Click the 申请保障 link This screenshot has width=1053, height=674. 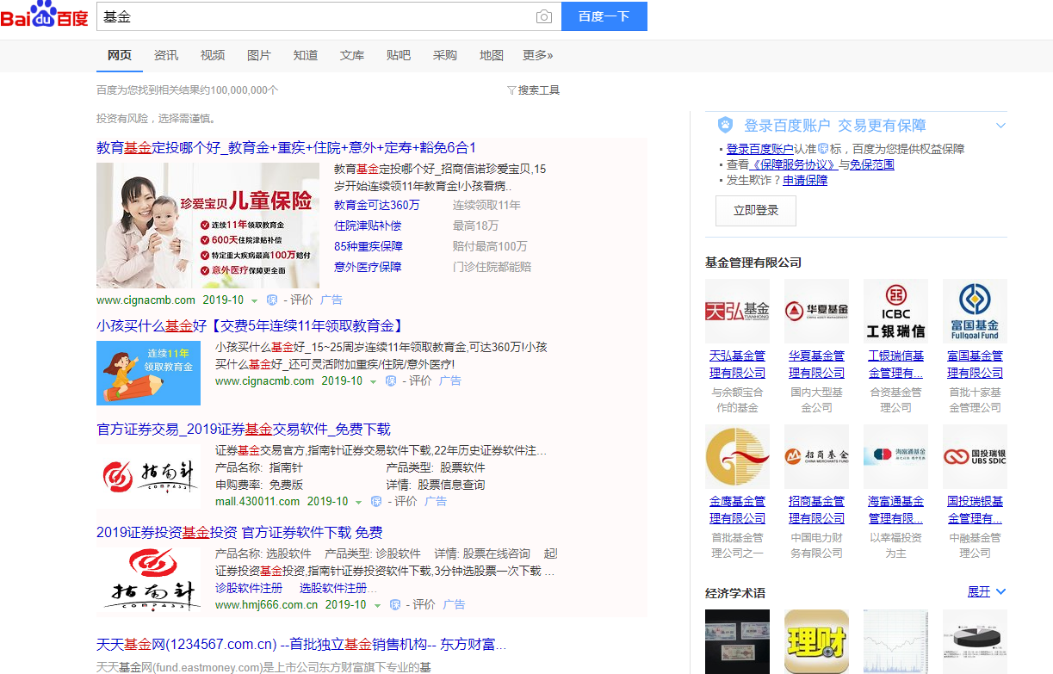tap(805, 180)
